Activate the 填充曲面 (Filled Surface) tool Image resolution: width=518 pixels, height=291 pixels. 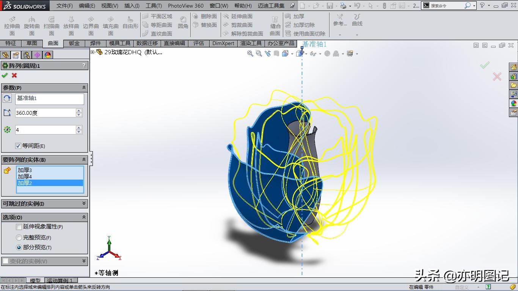tap(111, 23)
